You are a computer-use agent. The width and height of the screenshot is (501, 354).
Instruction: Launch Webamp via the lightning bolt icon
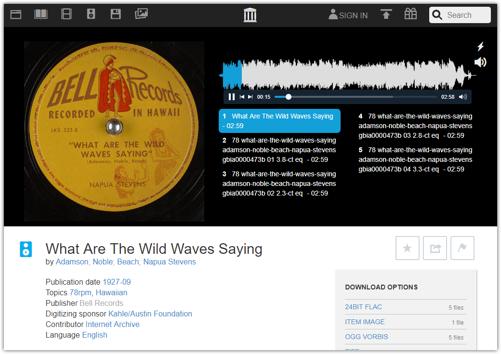click(480, 46)
